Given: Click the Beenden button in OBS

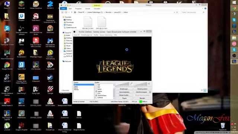Looking at the screenshot, I should coord(142,98).
